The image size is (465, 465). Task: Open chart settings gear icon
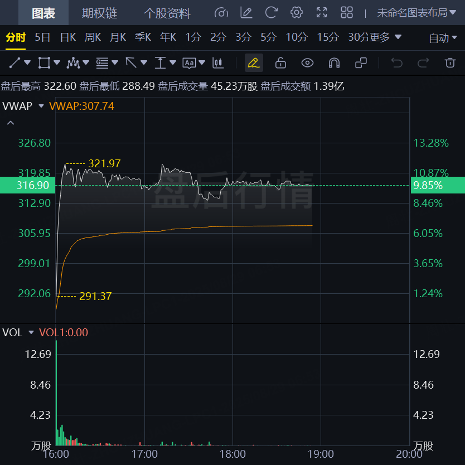pyautogui.click(x=297, y=13)
